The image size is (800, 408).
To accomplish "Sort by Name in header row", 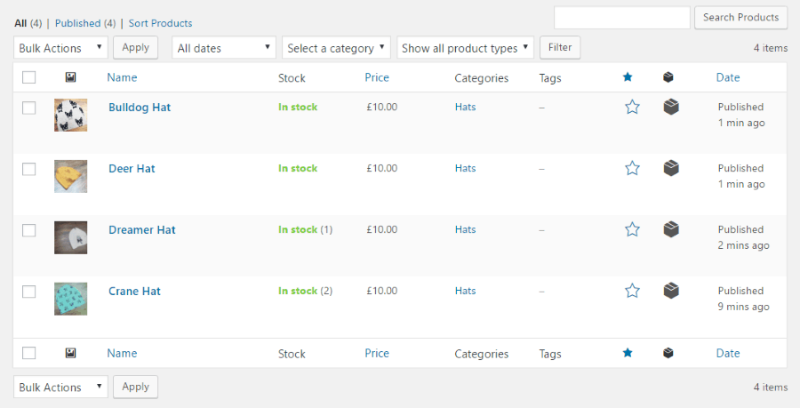I will (122, 77).
